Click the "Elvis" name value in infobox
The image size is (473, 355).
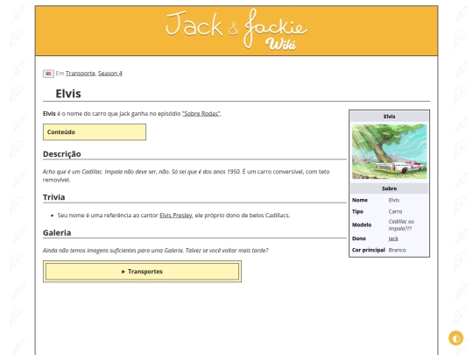(x=393, y=200)
